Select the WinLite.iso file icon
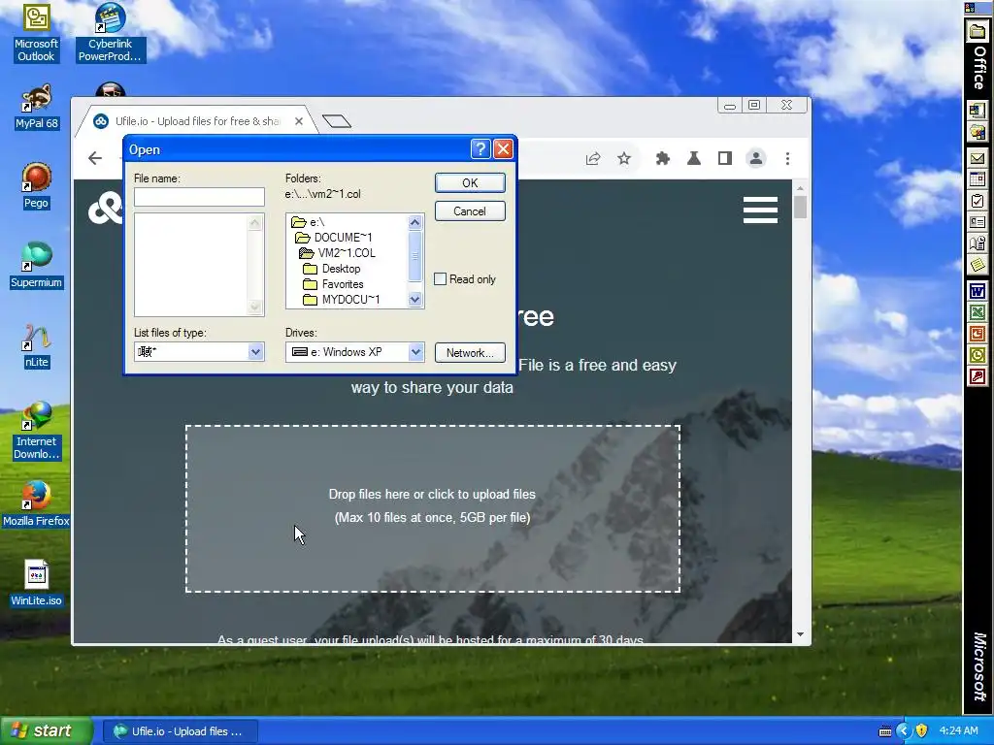Screen dimensions: 994x745 pos(36,583)
